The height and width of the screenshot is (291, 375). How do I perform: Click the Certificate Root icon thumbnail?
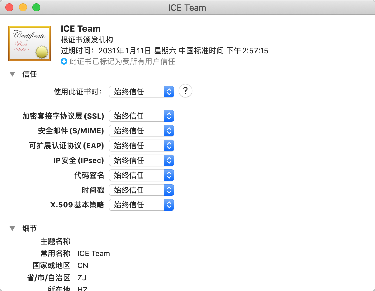(x=29, y=43)
